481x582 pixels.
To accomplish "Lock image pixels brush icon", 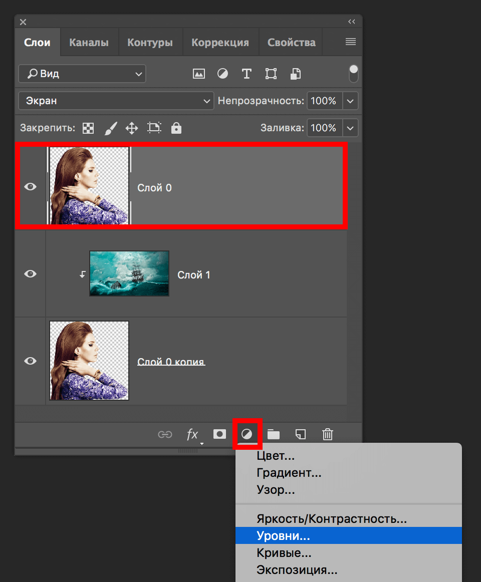I will point(110,128).
